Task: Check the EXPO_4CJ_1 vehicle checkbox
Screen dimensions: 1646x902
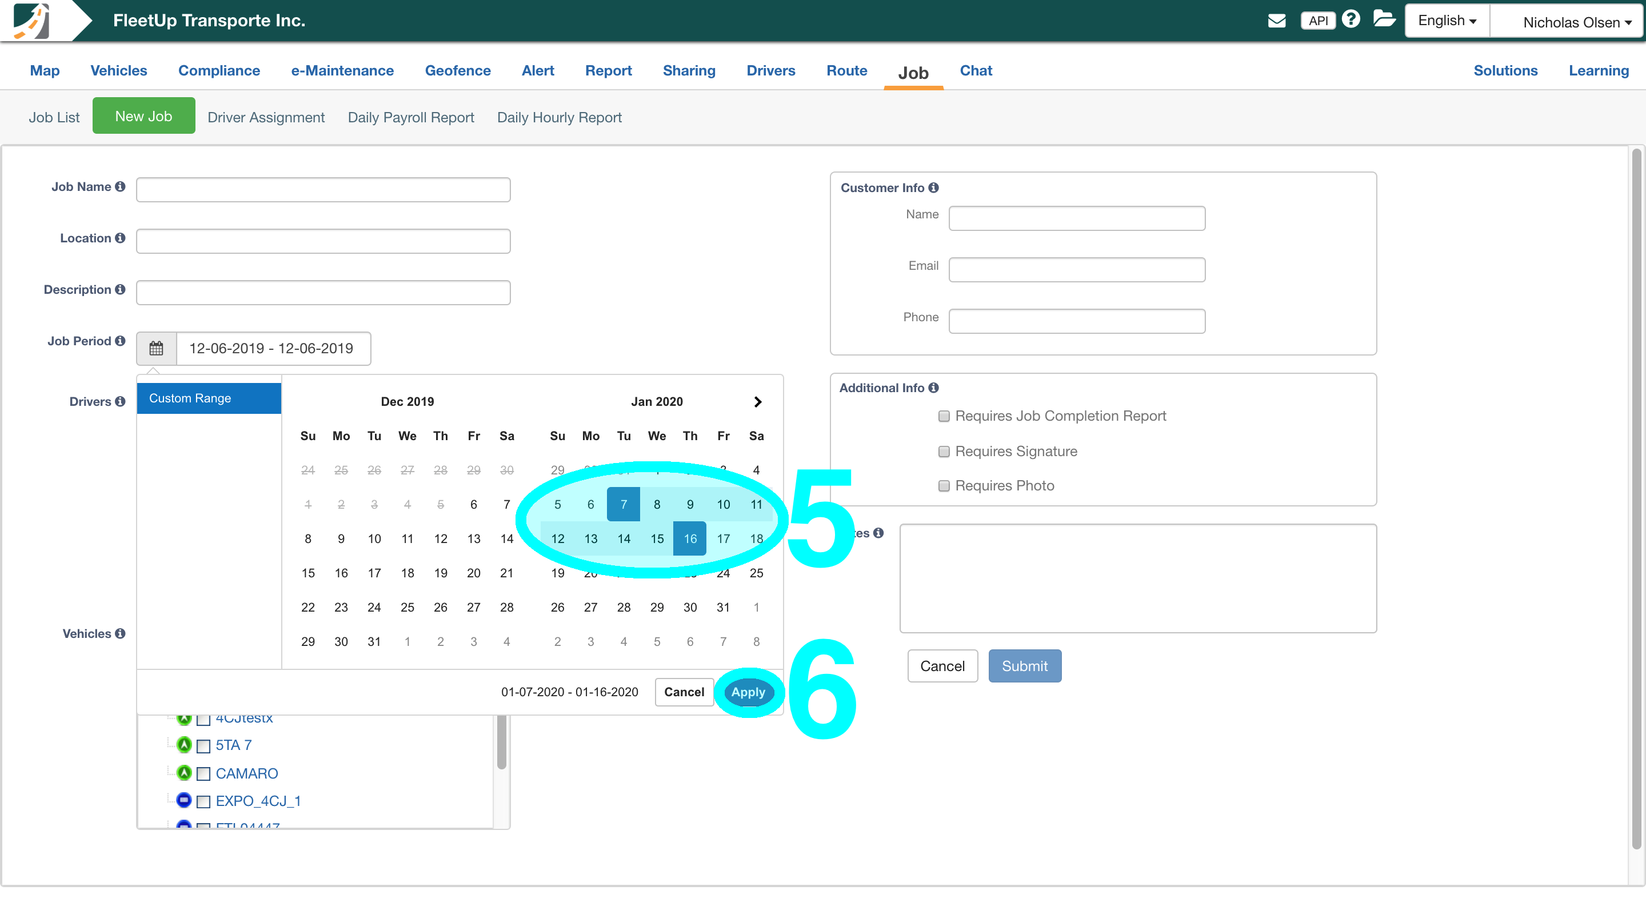Action: [x=203, y=801]
